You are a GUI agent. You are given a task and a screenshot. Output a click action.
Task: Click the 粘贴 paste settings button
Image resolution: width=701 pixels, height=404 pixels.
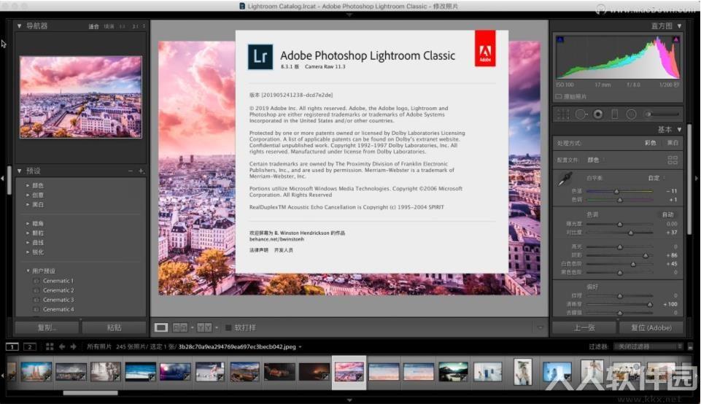(x=114, y=327)
